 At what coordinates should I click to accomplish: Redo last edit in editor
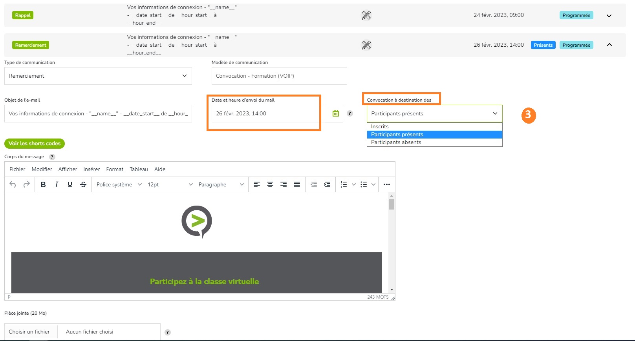pos(27,184)
